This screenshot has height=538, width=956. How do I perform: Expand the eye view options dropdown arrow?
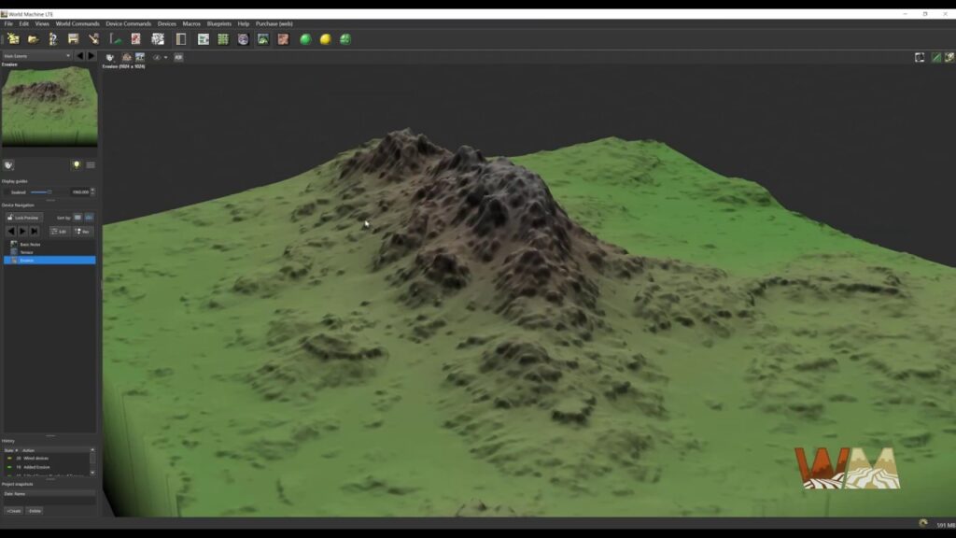165,57
